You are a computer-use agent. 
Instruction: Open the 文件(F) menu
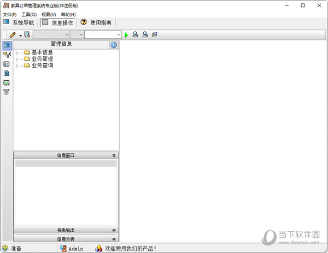[10, 15]
